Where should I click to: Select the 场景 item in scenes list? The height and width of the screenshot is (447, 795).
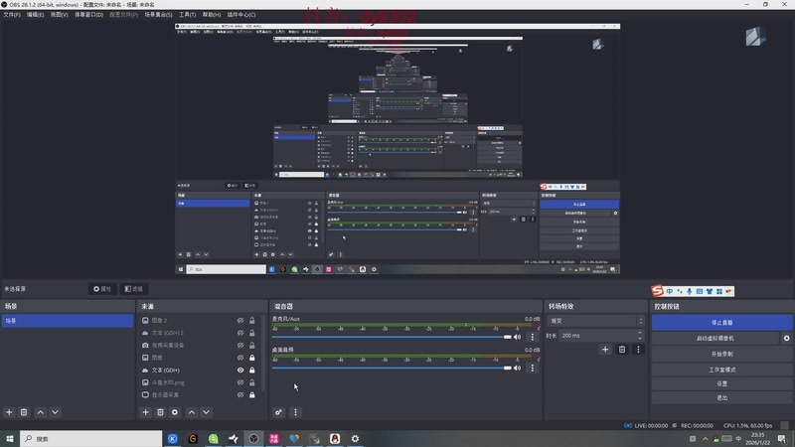68,321
